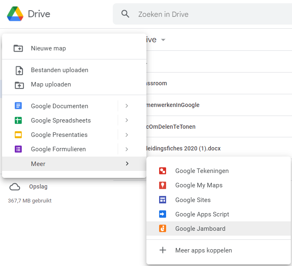292x266 pixels.
Task: Expand the Google Presentaties submenu arrow
Action: click(127, 134)
